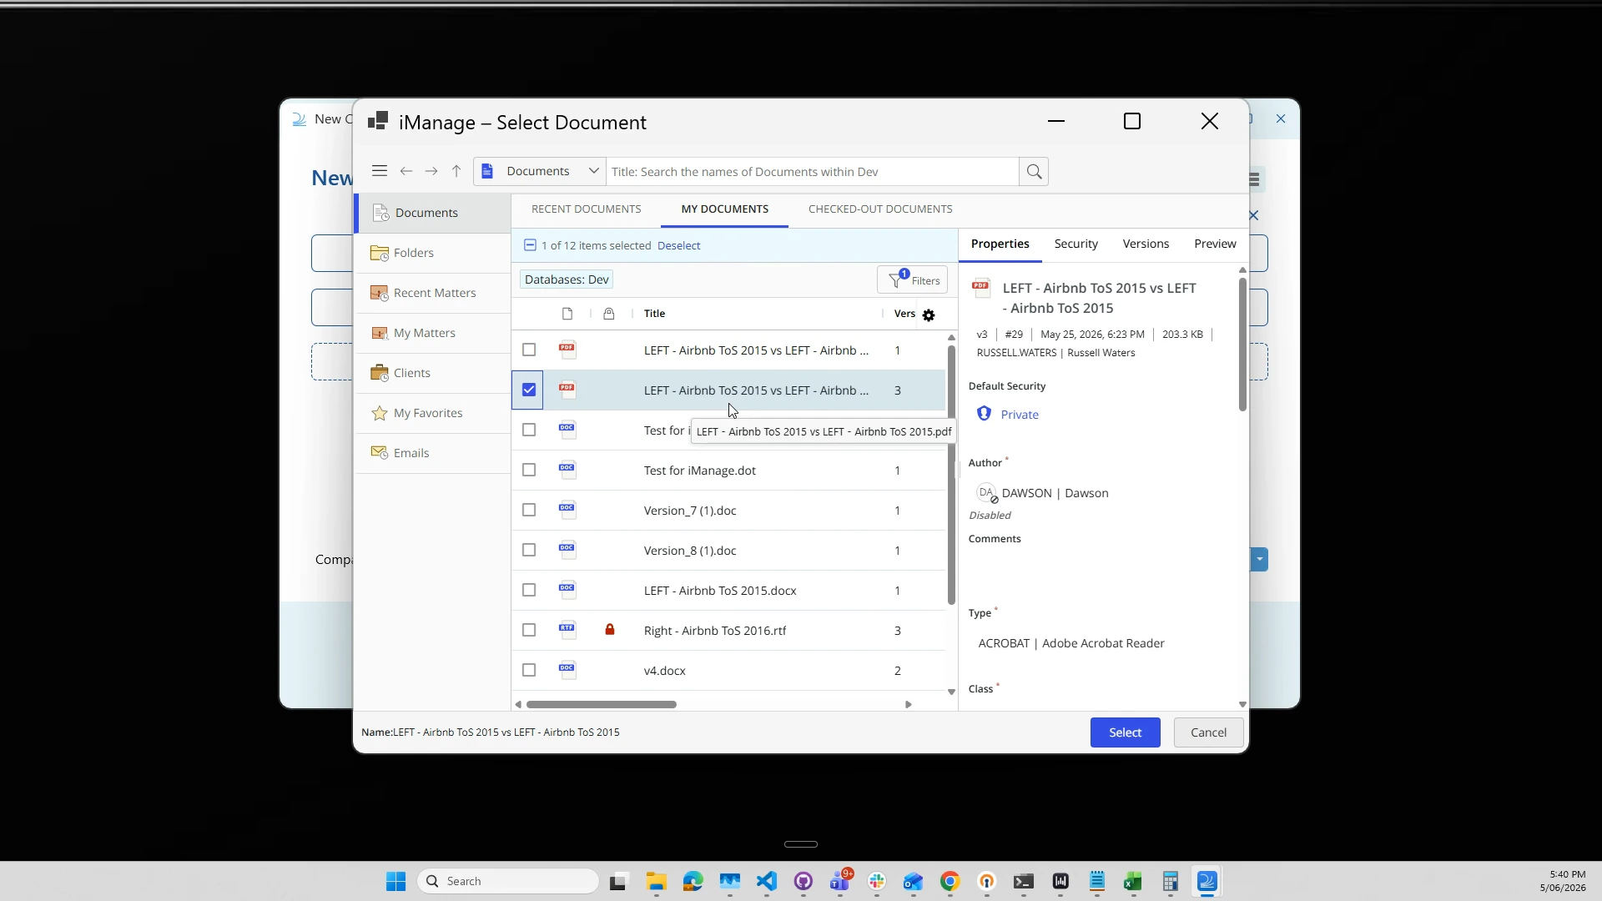Select My Matters in the sidebar
1602x901 pixels.
coord(433,333)
